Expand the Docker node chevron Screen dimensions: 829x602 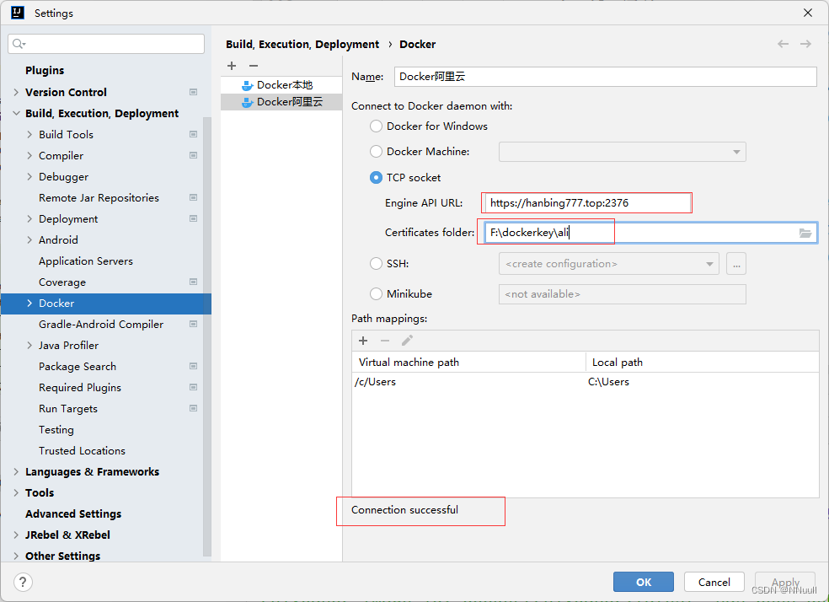29,304
